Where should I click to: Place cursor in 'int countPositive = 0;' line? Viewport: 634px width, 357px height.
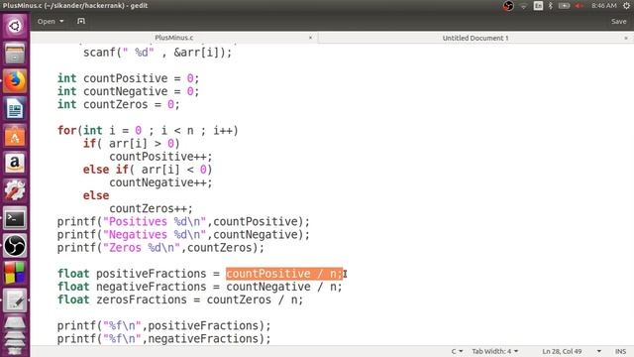(x=128, y=78)
